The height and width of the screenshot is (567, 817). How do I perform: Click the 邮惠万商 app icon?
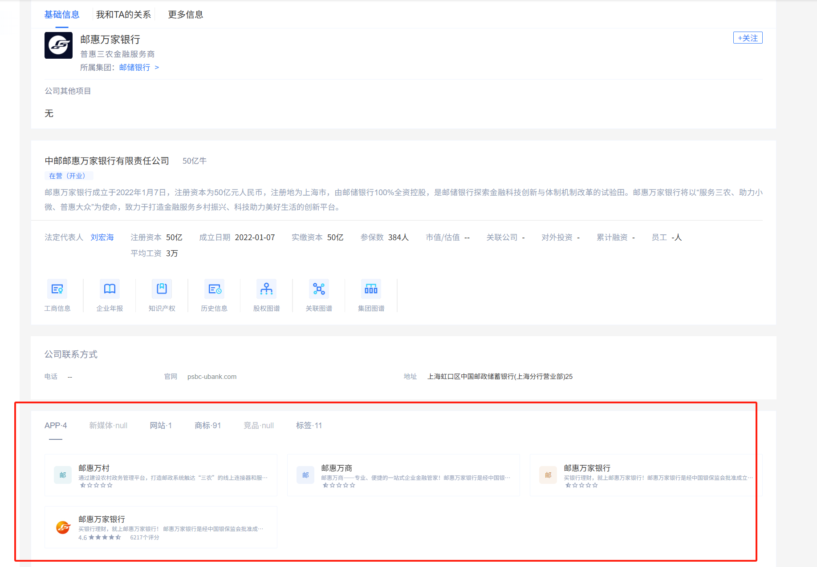pos(305,475)
